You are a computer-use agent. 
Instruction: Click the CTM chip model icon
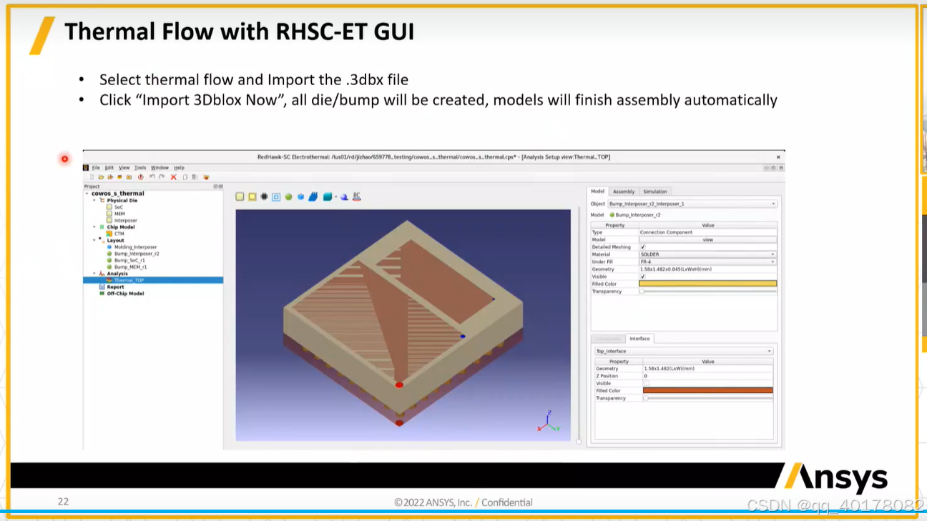click(x=109, y=234)
